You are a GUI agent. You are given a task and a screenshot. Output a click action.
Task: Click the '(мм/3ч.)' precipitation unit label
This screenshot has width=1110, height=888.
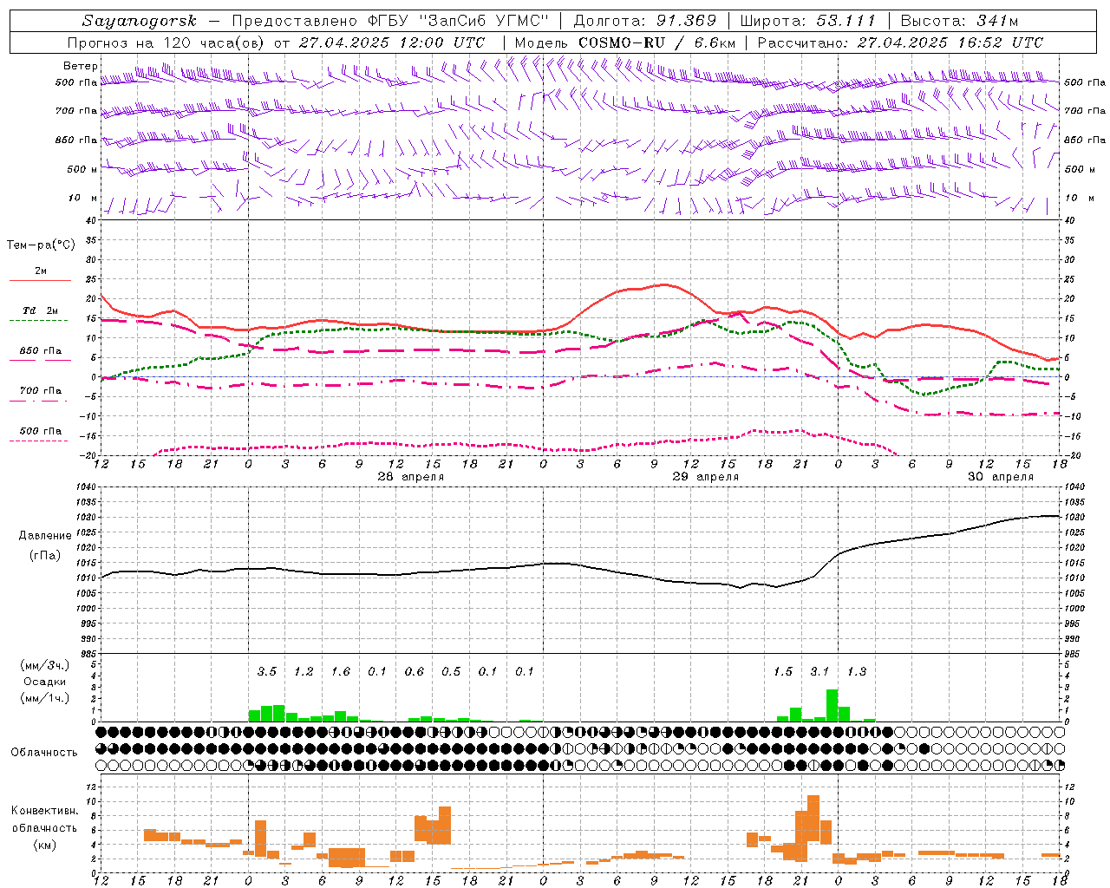pyautogui.click(x=45, y=665)
